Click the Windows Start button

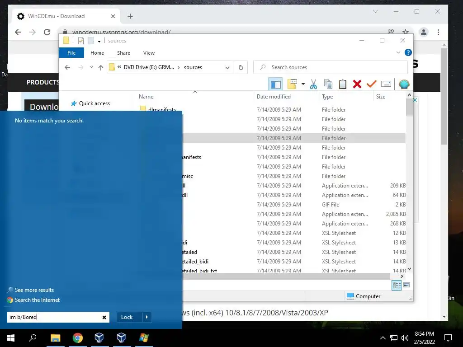coord(11,338)
